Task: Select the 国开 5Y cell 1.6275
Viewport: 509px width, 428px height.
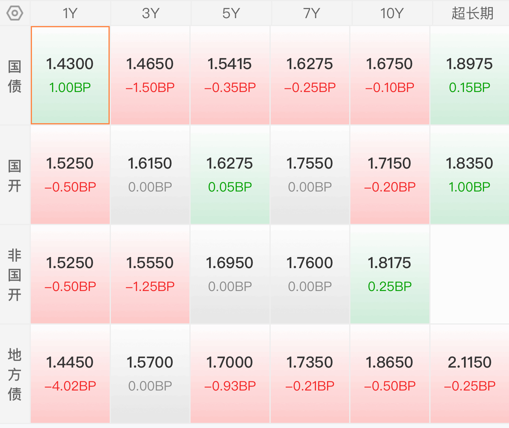Action: [230, 175]
